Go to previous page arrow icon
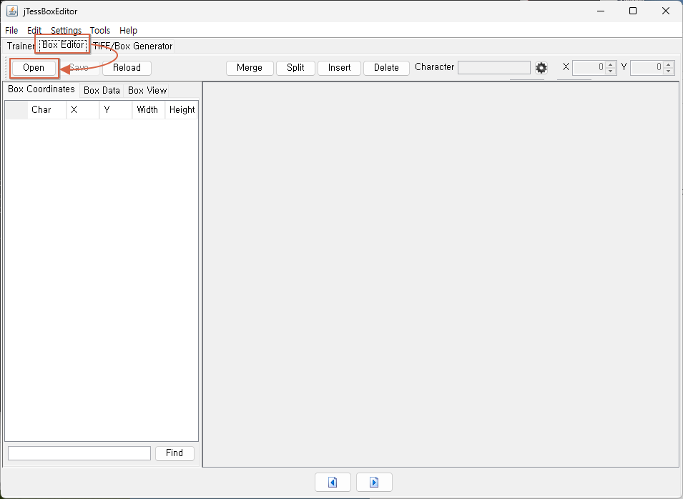This screenshot has height=499, width=683. [x=333, y=482]
